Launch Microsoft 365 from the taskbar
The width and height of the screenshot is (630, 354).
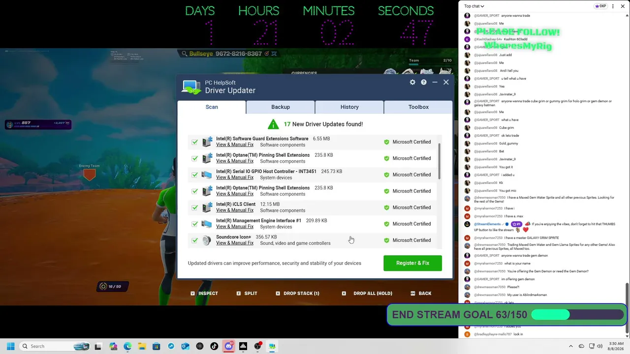click(x=113, y=346)
